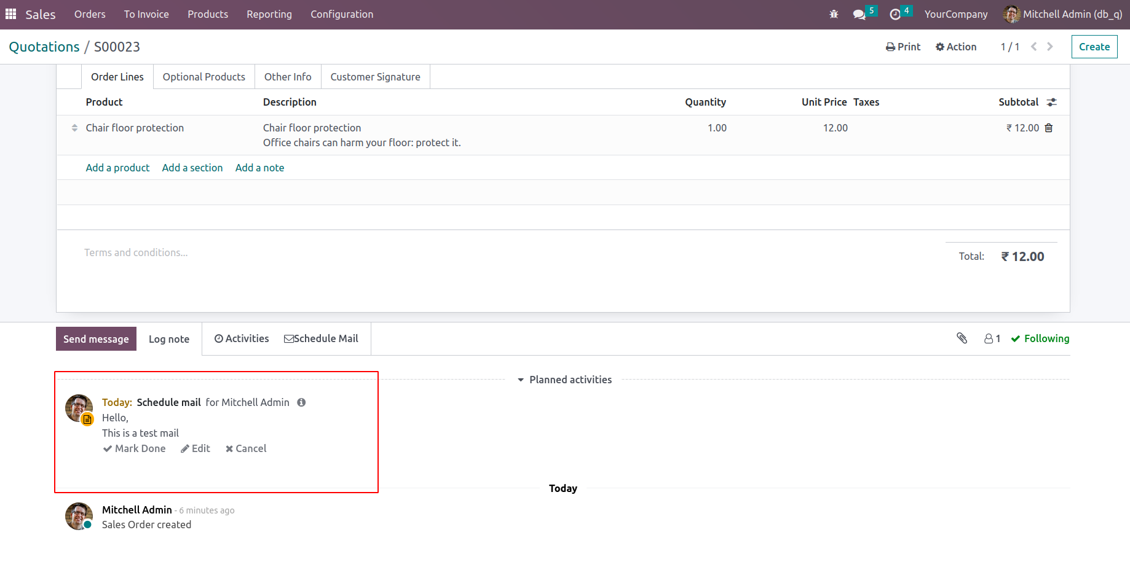Show followers list icon
This screenshot has width=1130, height=562.
[x=992, y=338]
